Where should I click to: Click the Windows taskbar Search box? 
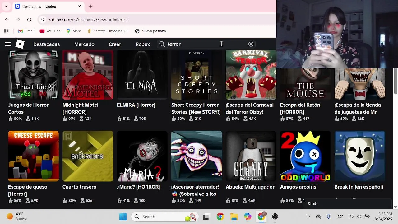coord(165,217)
